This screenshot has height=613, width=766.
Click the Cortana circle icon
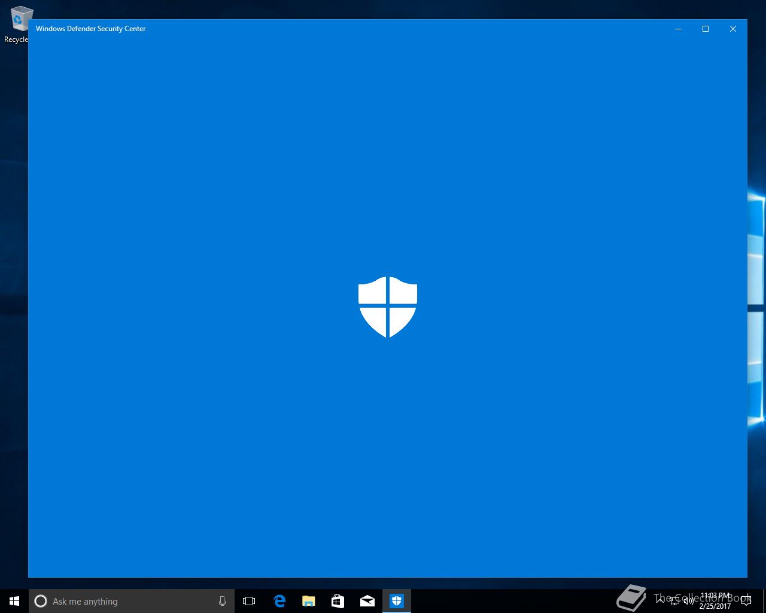(41, 601)
